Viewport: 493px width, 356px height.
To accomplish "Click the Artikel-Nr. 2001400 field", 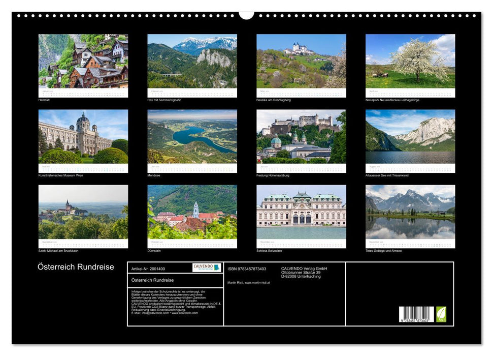I will 148,269.
